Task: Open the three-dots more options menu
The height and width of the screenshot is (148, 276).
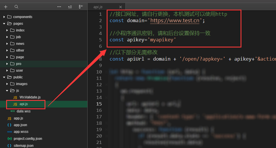Action: [x=59, y=7]
